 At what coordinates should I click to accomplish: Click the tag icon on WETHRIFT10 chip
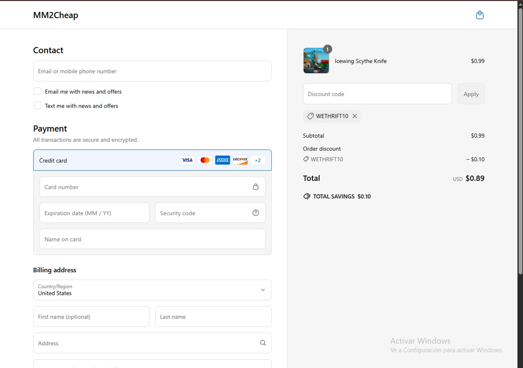pyautogui.click(x=310, y=116)
